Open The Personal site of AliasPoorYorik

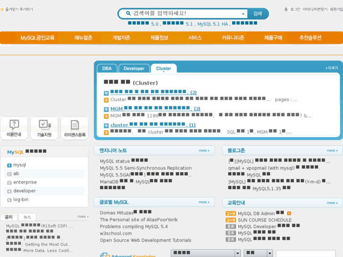139,220
